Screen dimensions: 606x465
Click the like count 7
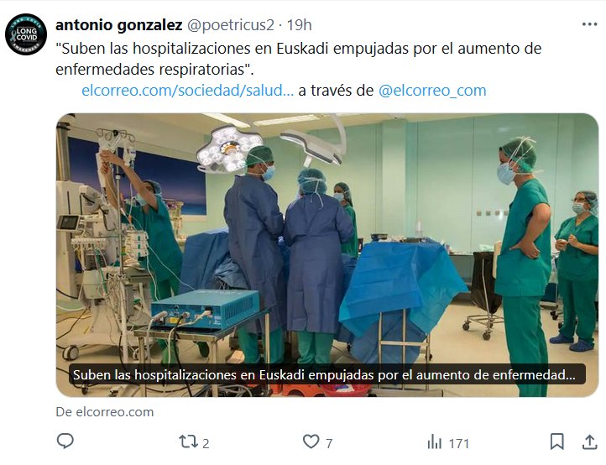point(329,443)
